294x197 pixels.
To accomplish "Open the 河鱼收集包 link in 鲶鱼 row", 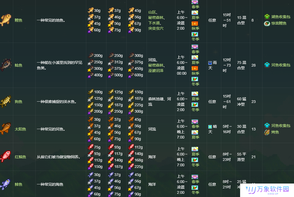I will click(x=281, y=65).
